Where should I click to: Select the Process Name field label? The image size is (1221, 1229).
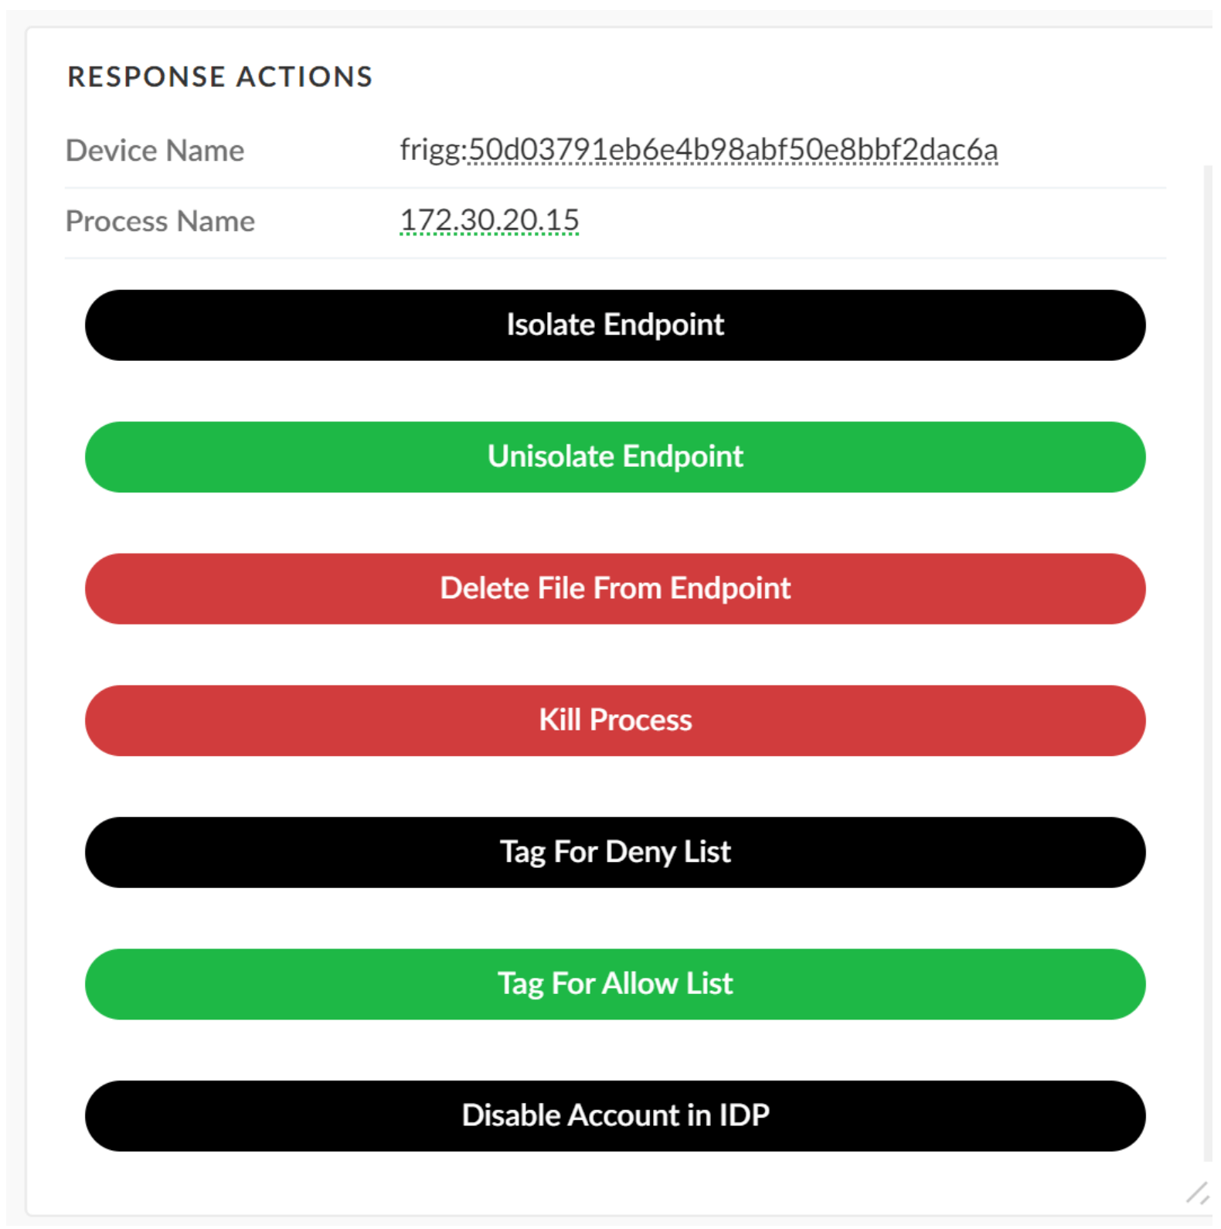(160, 222)
